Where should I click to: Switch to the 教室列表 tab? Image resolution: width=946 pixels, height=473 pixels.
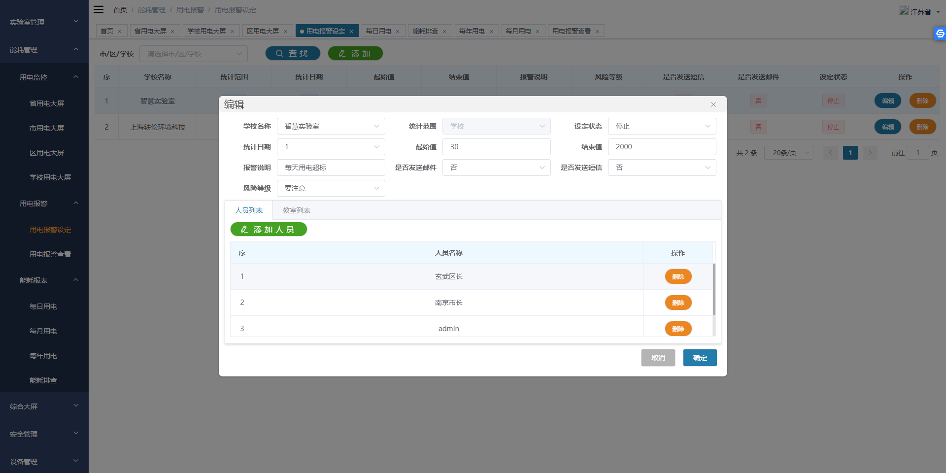(x=296, y=210)
